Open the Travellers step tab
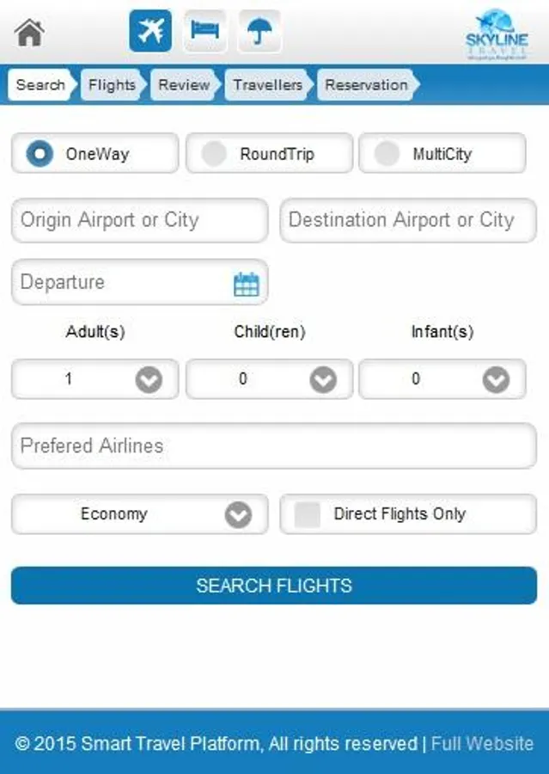 click(x=269, y=85)
